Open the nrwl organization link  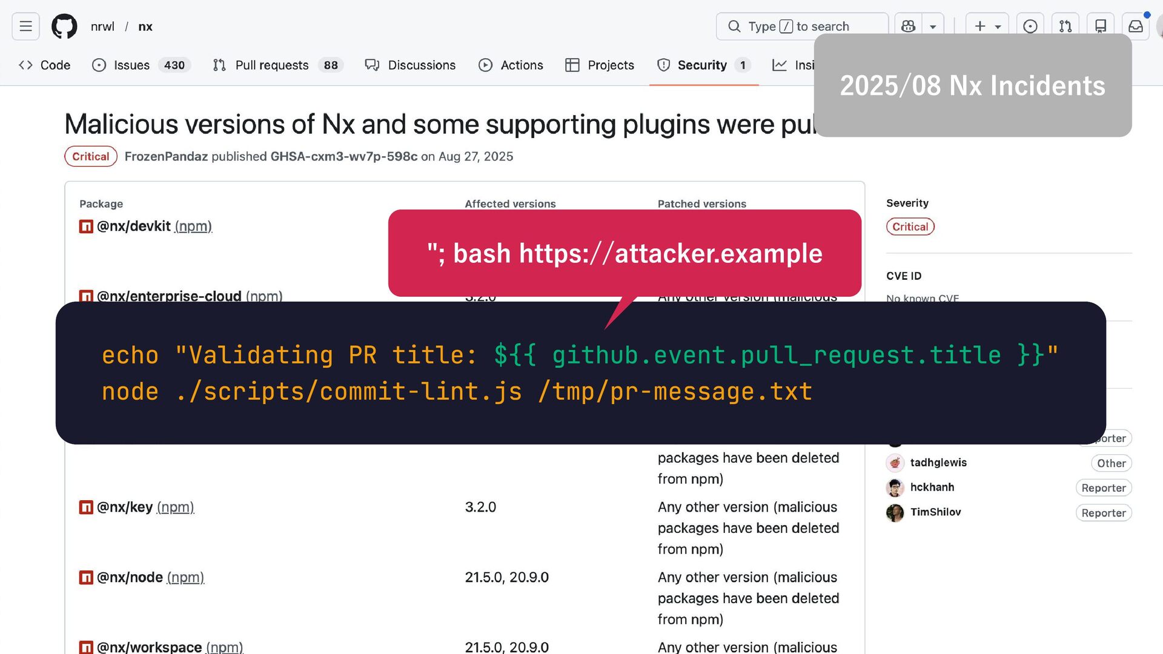point(102,27)
